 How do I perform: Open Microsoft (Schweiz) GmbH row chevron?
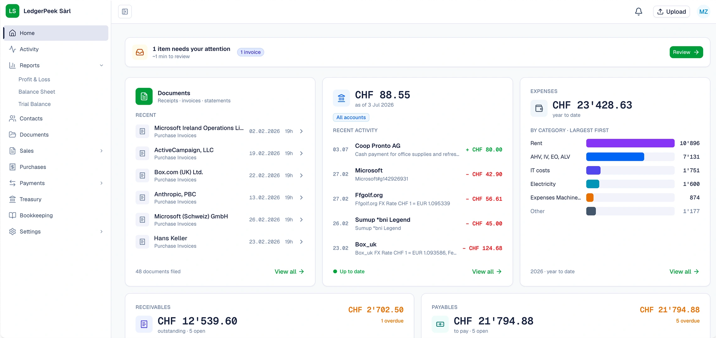301,220
